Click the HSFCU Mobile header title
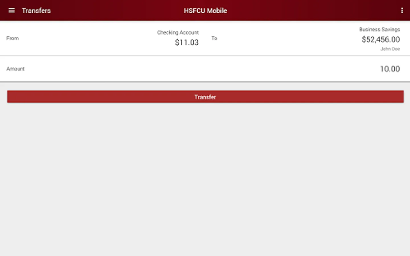This screenshot has width=410, height=256. click(205, 11)
